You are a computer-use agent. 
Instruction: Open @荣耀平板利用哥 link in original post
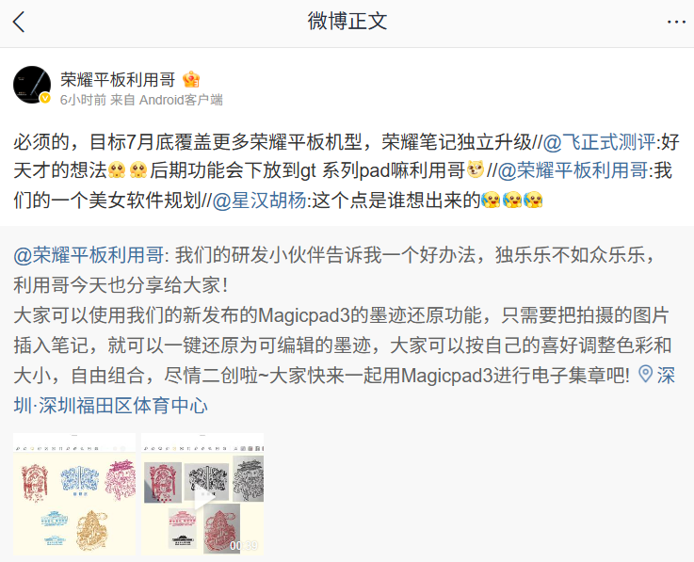89,255
